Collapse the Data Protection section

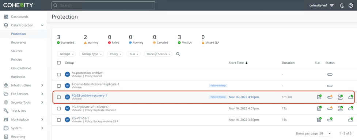point(42,25)
